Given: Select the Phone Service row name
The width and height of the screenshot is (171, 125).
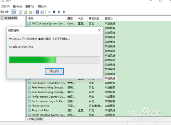Looking at the screenshot, I should 40,106.
